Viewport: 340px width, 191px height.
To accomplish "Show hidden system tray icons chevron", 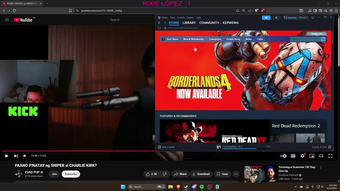I will click(295, 187).
